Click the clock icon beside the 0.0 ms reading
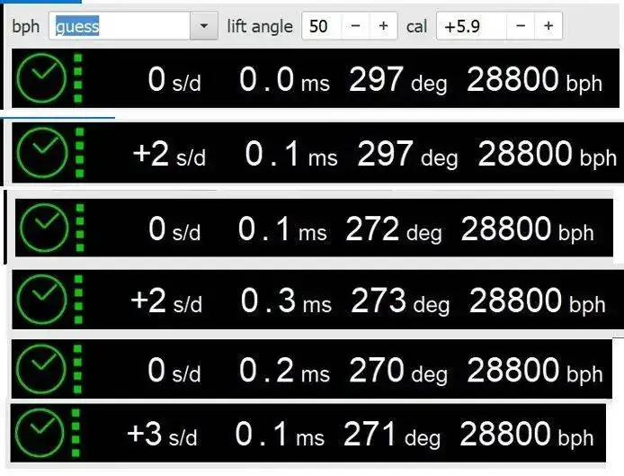 (40, 79)
